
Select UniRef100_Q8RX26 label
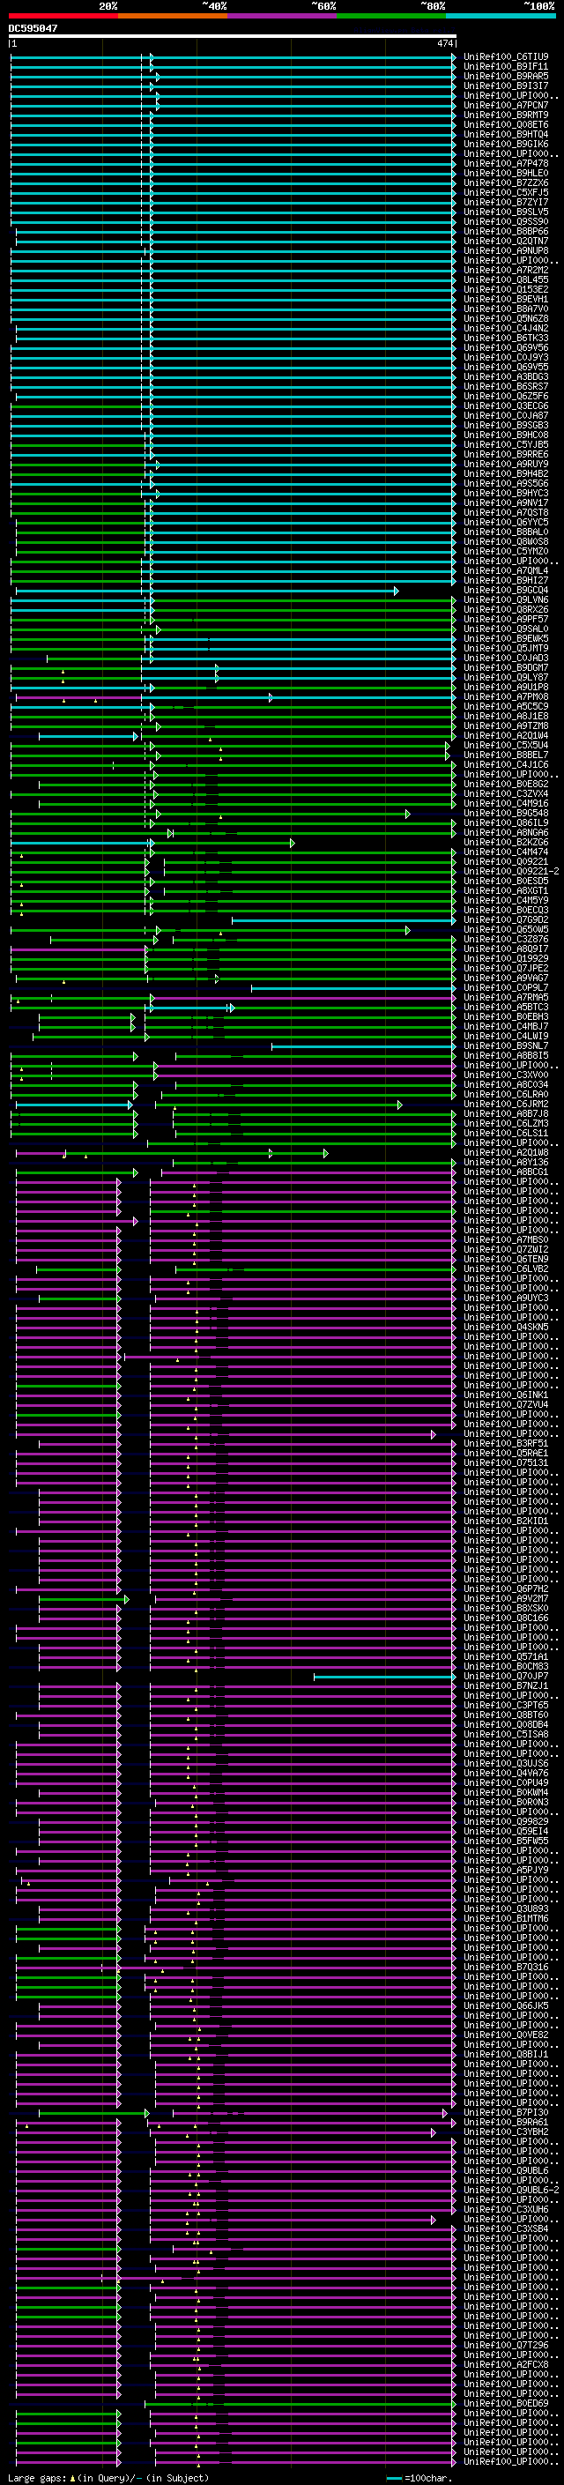click(x=506, y=610)
